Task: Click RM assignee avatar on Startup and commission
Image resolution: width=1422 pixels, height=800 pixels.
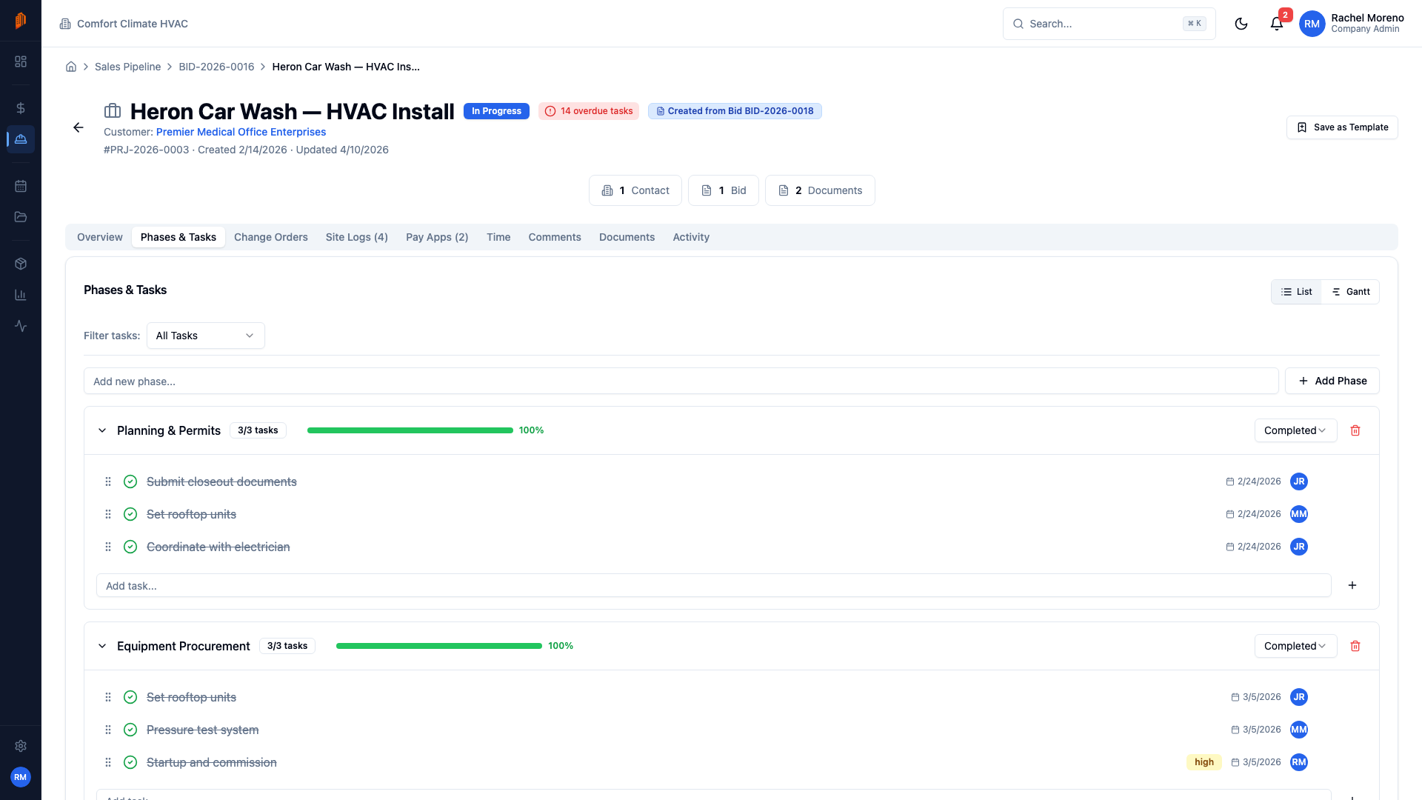Action: (x=1299, y=762)
